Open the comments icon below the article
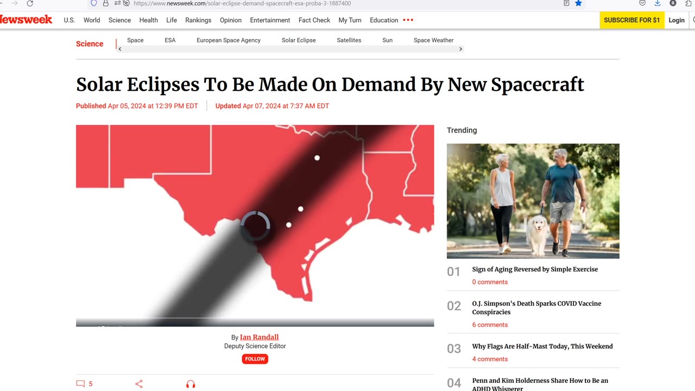The height and width of the screenshot is (391, 695). [x=80, y=383]
